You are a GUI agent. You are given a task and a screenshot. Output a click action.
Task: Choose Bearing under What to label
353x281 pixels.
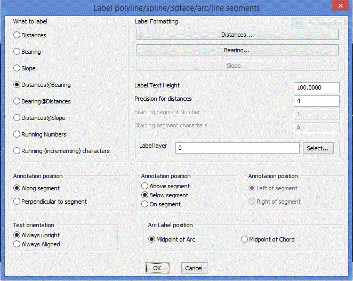point(18,52)
